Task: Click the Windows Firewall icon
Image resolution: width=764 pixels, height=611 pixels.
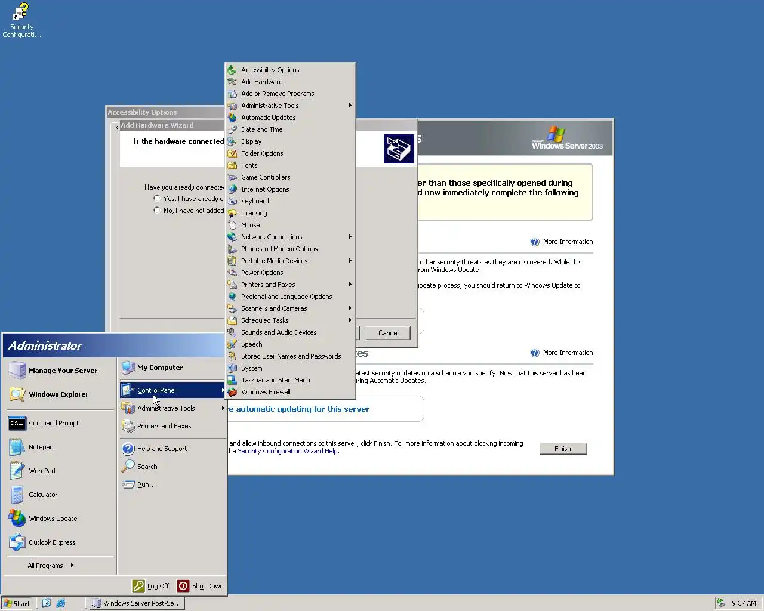Action: point(232,392)
